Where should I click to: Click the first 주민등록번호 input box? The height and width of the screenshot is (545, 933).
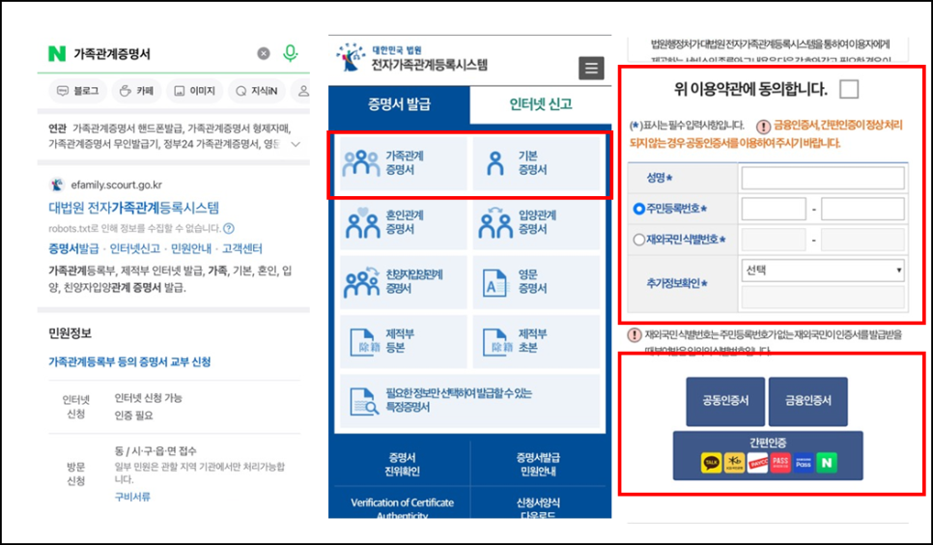pos(774,209)
